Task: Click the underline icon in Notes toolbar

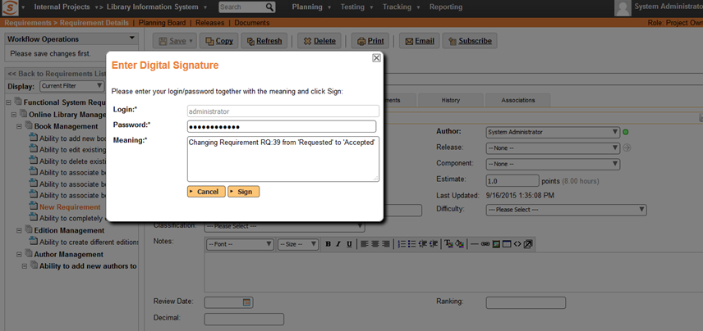Action: (x=349, y=244)
